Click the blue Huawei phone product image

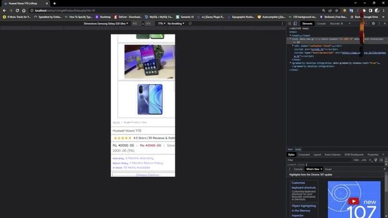[150, 99]
